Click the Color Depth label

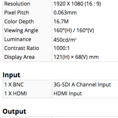pyautogui.click(x=19, y=22)
